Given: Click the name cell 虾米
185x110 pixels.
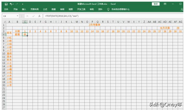Looking at the screenshot, I should [x=9, y=60].
